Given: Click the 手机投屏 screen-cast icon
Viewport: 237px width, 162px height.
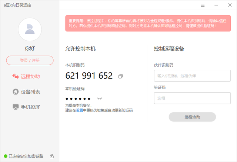Looking at the screenshot, I should coord(16,107).
